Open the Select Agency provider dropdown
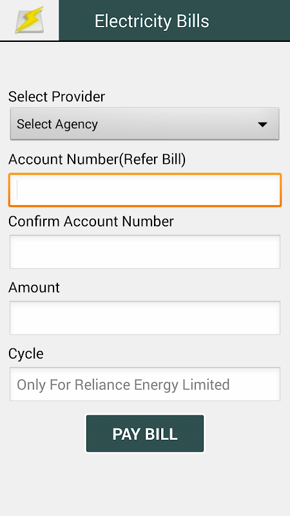 click(x=144, y=124)
